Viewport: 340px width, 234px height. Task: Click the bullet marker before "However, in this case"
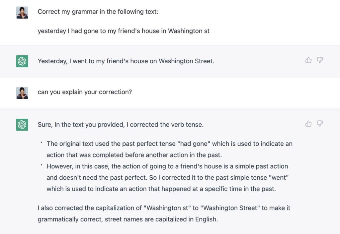click(x=41, y=165)
